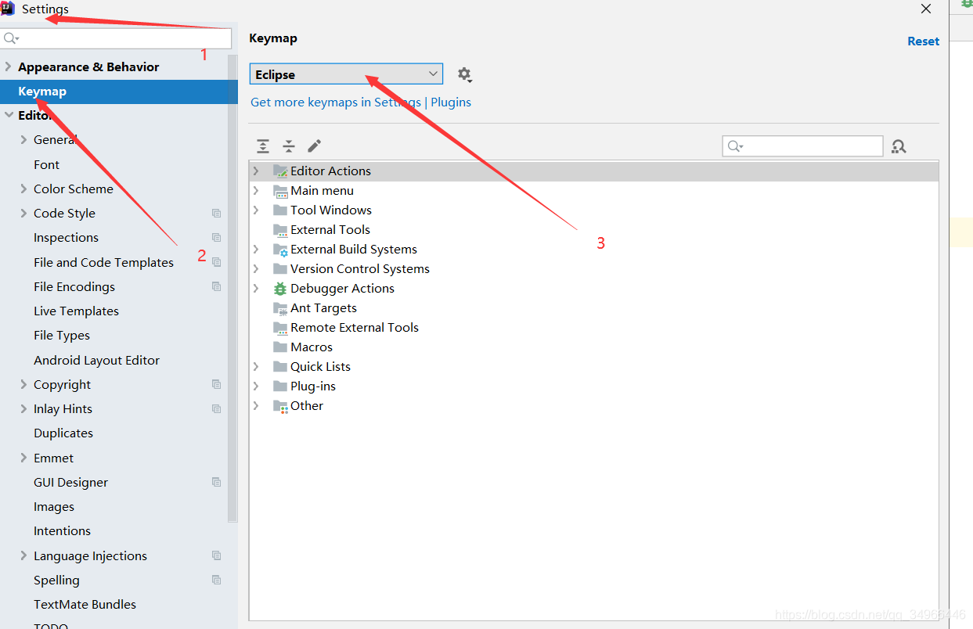Click the Expand All icon in keymap toolbar
The image size is (973, 629).
click(x=263, y=146)
